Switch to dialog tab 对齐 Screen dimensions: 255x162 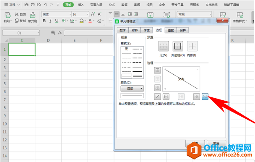point(135,30)
